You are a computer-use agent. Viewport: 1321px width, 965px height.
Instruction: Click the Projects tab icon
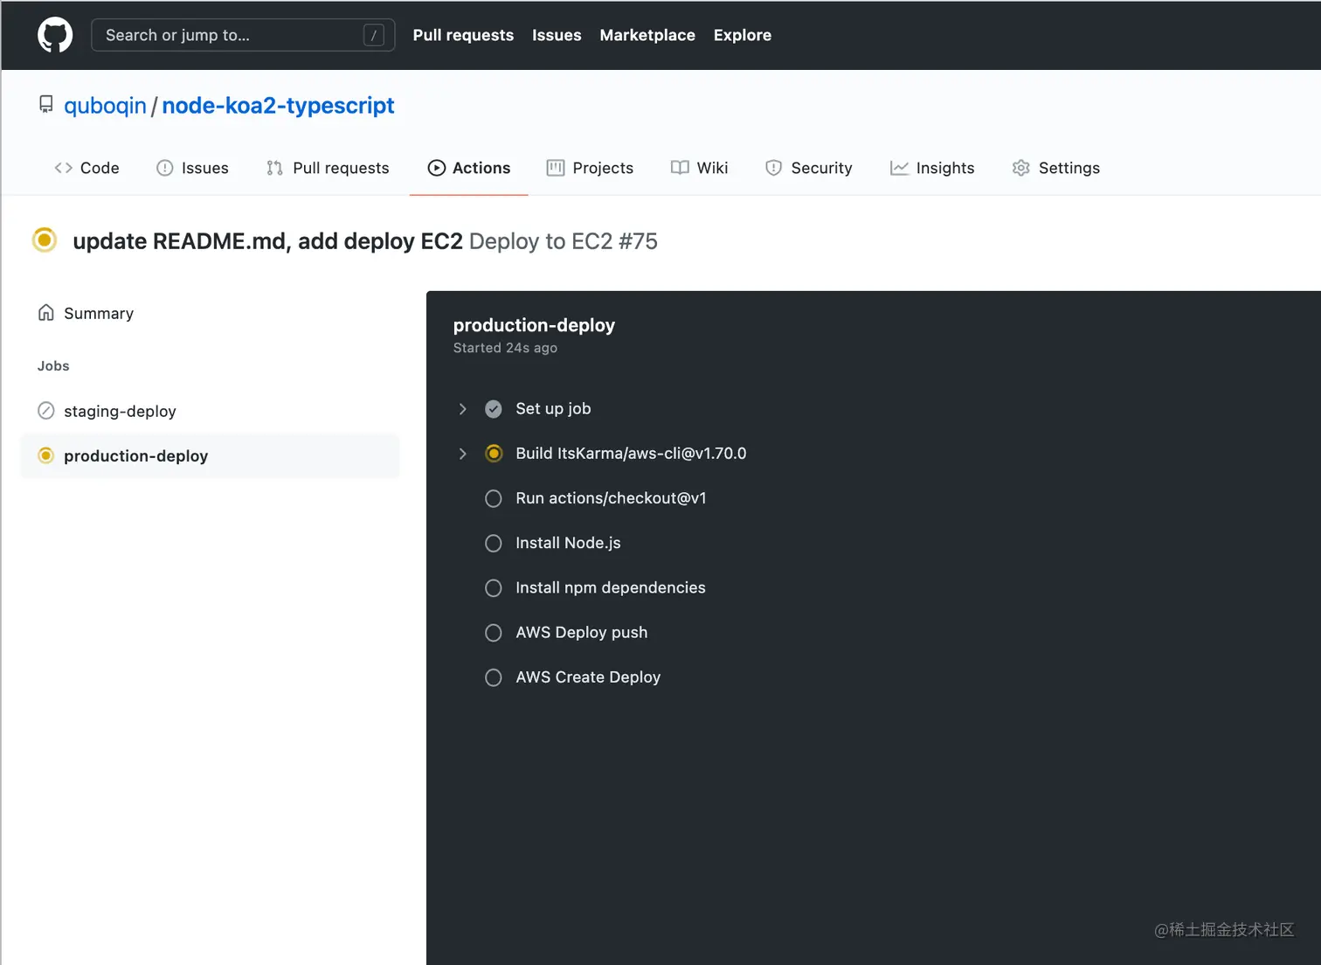556,167
